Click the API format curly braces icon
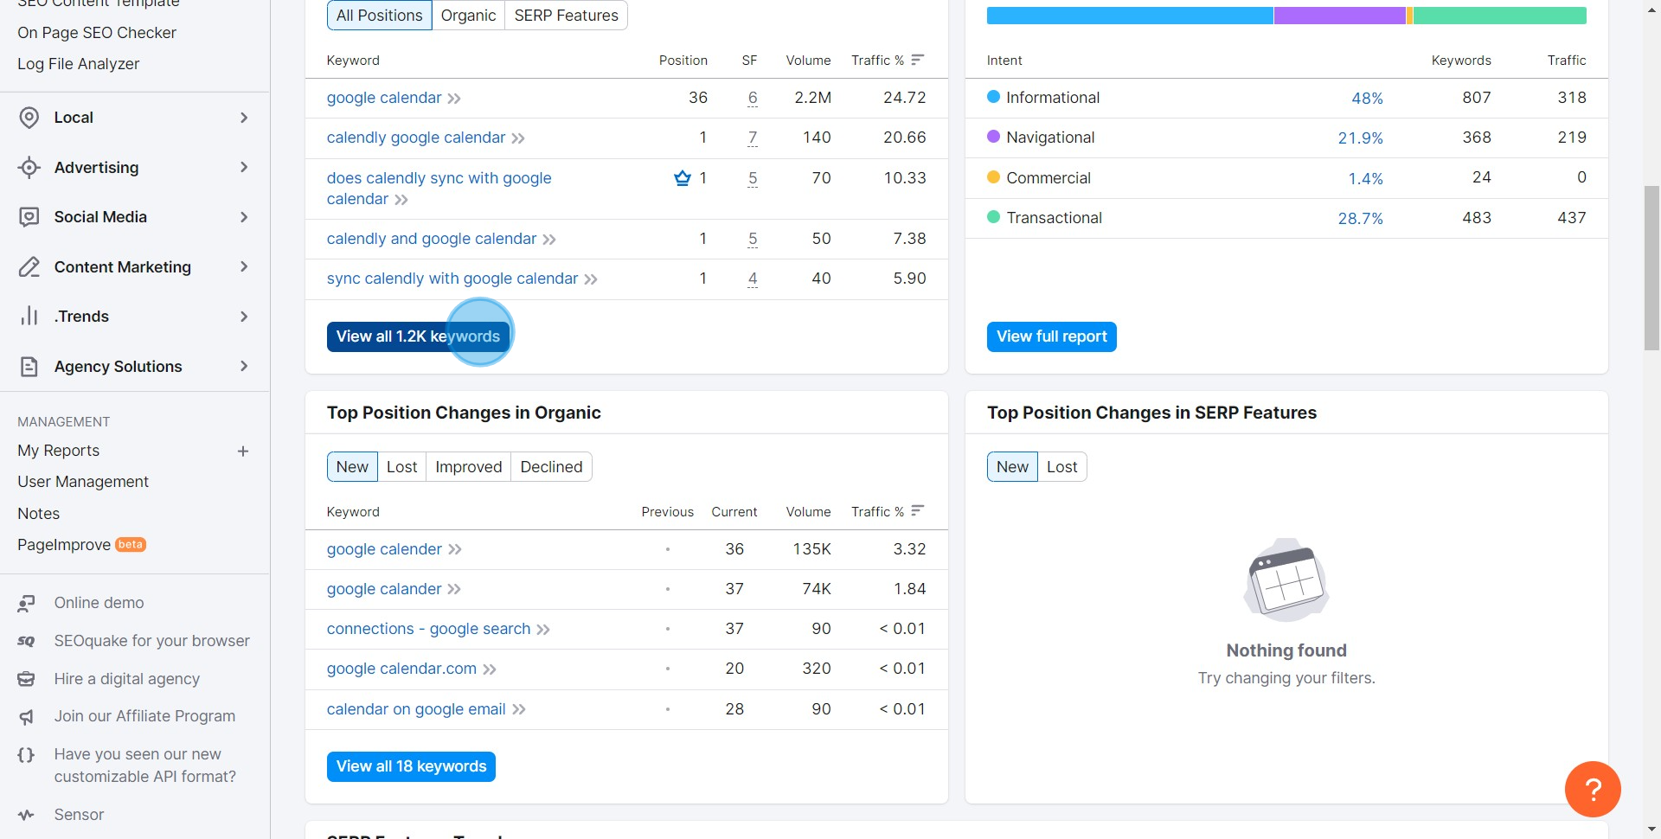1661x839 pixels. coord(27,754)
